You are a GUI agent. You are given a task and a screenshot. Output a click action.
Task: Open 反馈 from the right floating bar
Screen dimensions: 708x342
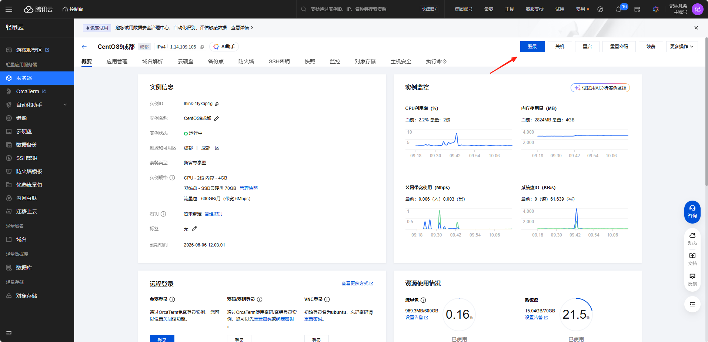pyautogui.click(x=692, y=280)
